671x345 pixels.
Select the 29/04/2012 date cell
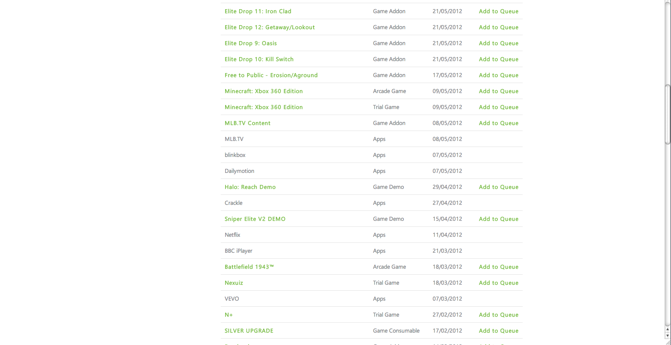point(447,187)
